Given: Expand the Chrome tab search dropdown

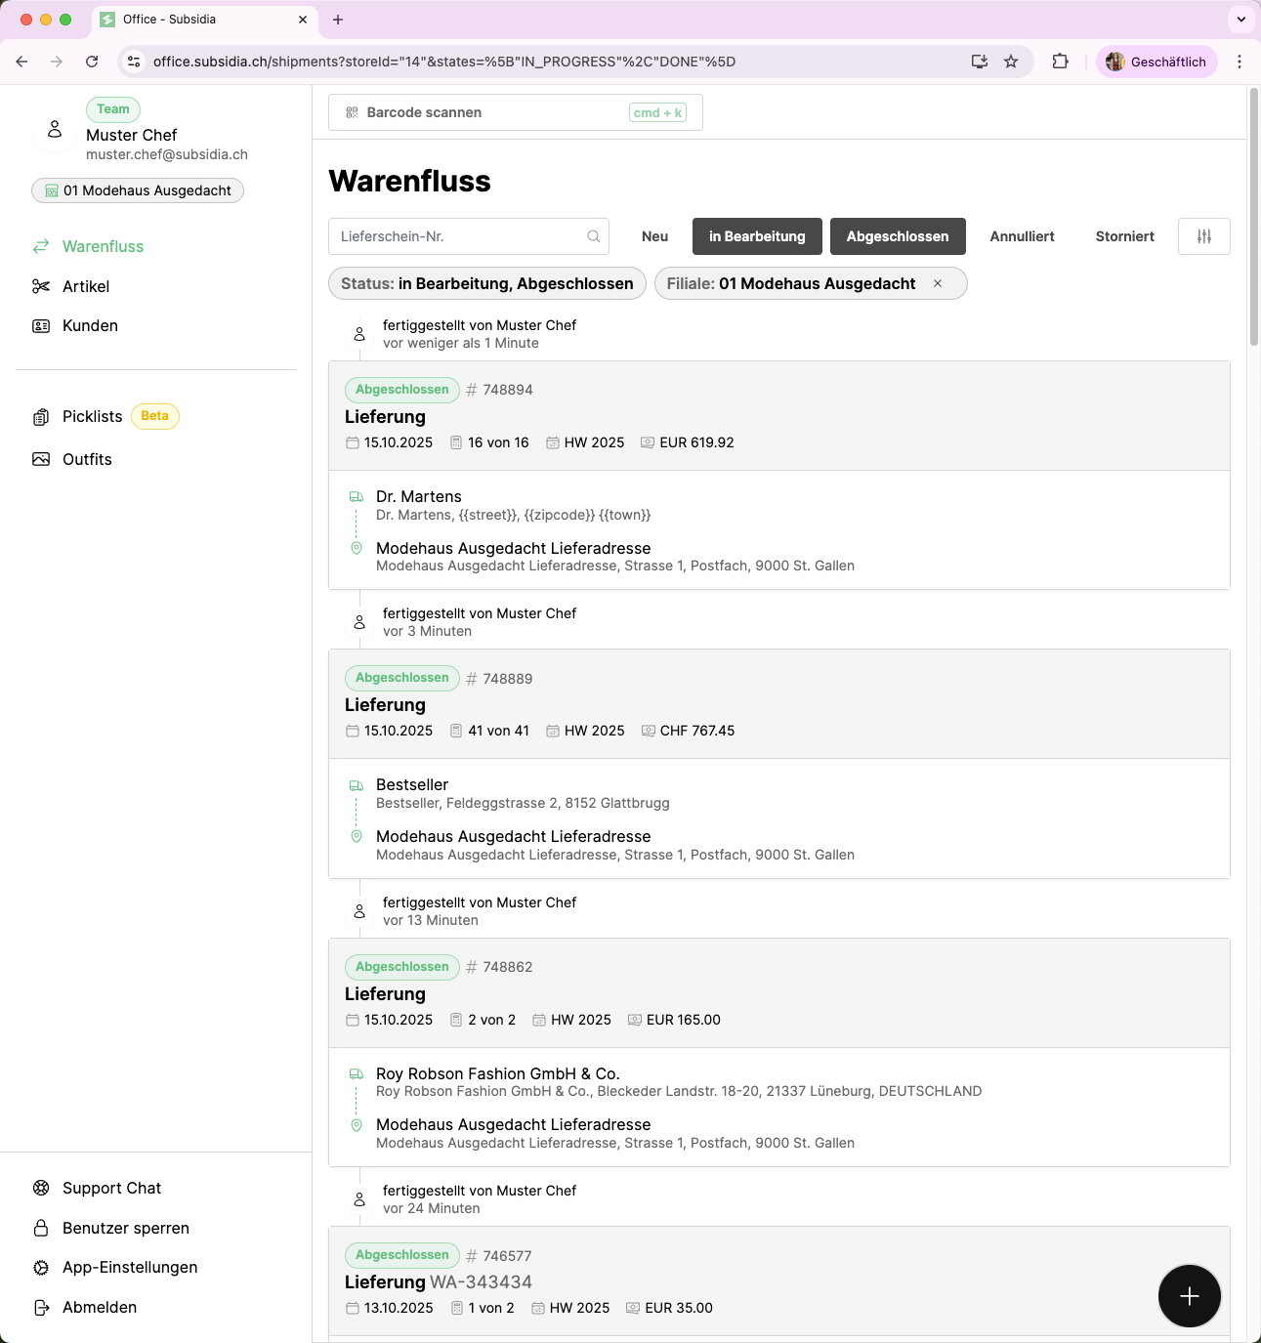Looking at the screenshot, I should 1240,20.
